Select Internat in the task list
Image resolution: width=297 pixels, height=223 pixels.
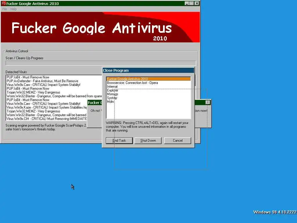point(148,87)
